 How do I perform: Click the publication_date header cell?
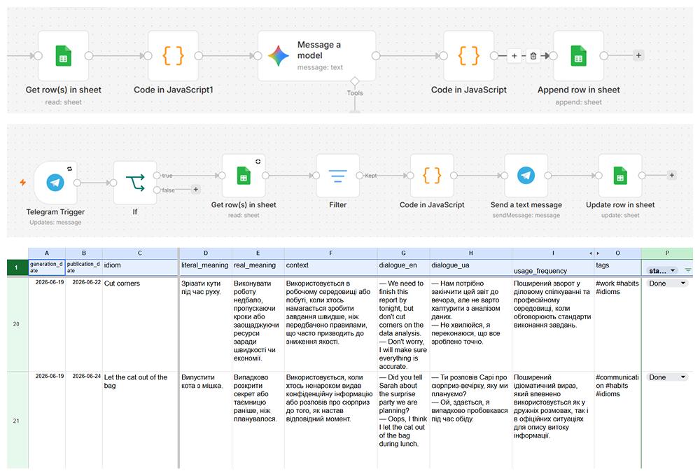[84, 267]
